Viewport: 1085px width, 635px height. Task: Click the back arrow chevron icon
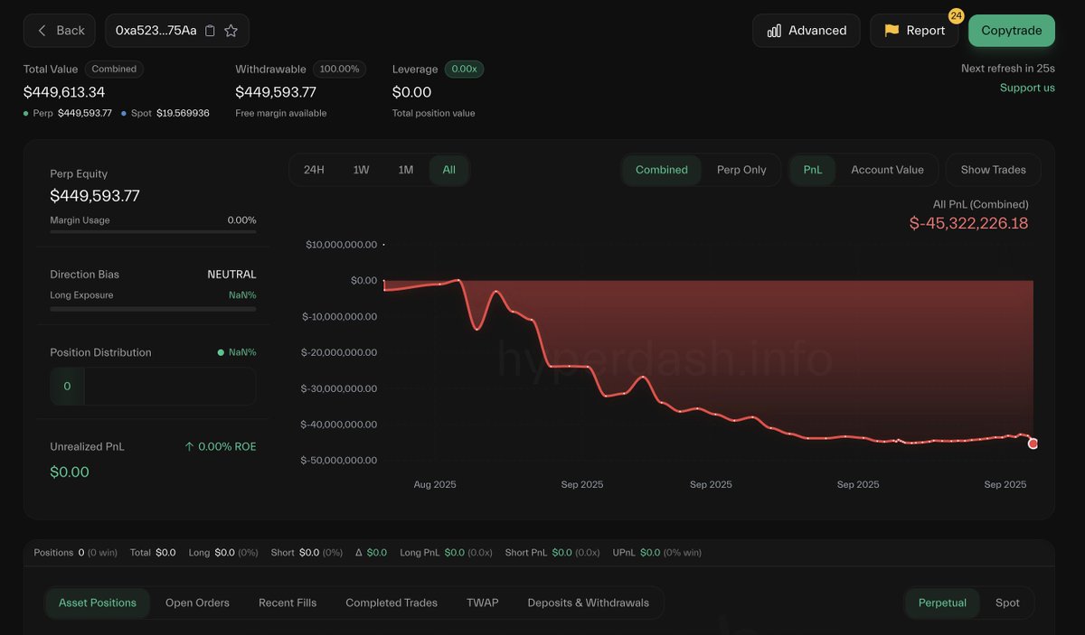pos(40,30)
